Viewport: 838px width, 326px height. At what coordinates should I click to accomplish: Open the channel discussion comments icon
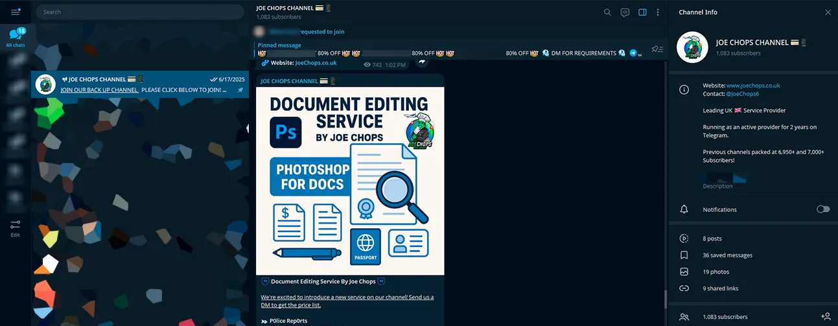tap(625, 12)
